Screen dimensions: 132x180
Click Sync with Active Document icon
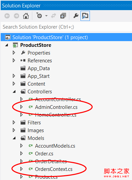tap(54, 16)
